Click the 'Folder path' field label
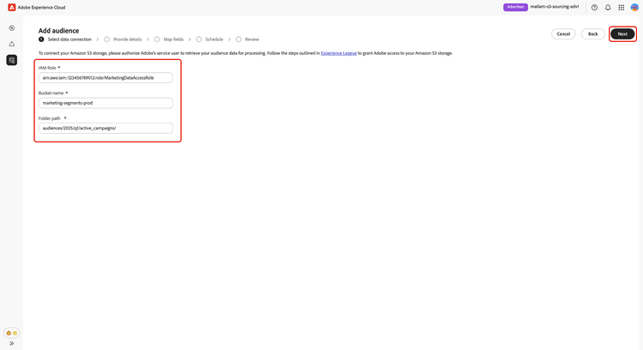The height and width of the screenshot is (350, 643). pos(49,118)
